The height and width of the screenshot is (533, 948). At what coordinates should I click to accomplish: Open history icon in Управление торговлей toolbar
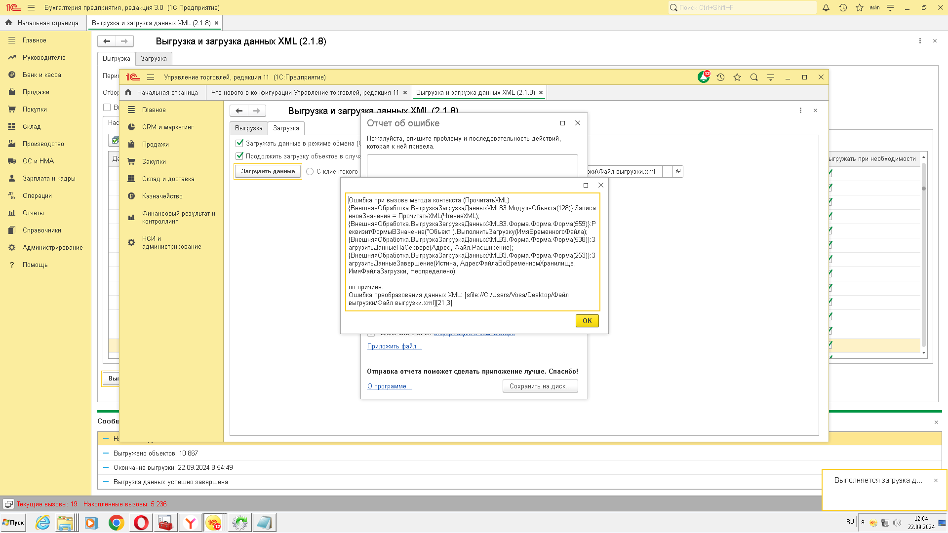coord(720,77)
